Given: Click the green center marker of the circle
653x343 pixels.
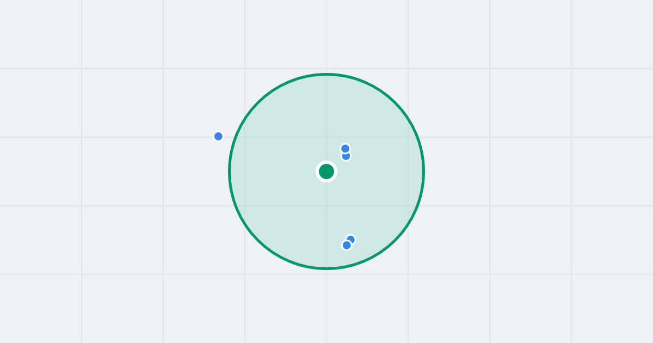Looking at the screenshot, I should click(326, 171).
